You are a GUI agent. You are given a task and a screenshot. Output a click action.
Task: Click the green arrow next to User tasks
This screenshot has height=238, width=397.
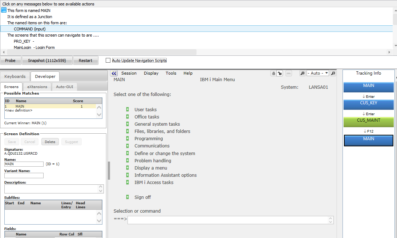tap(127, 109)
